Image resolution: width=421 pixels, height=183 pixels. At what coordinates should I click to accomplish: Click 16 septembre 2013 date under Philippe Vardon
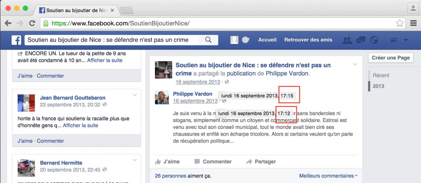pyautogui.click(x=195, y=101)
